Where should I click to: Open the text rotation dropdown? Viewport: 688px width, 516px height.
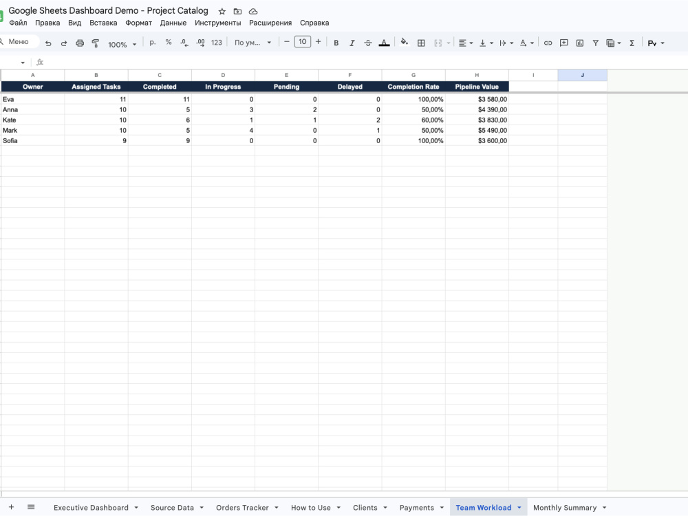pos(526,43)
